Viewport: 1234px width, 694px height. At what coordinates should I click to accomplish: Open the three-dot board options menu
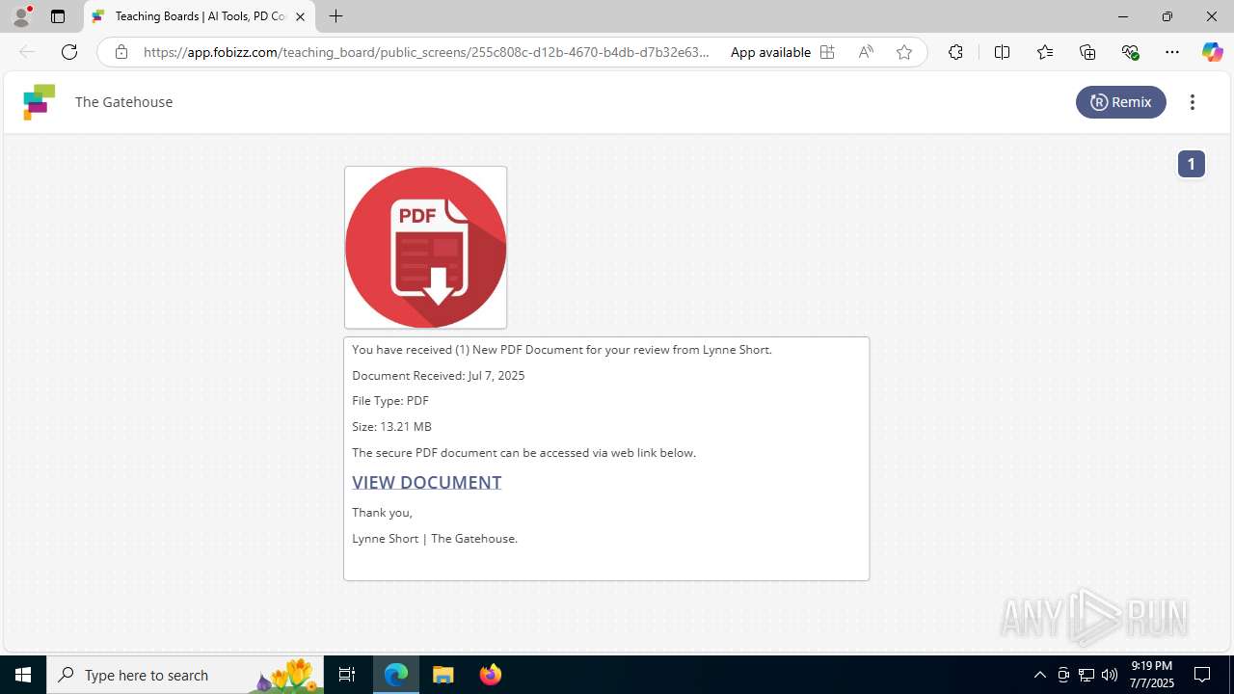click(1193, 102)
